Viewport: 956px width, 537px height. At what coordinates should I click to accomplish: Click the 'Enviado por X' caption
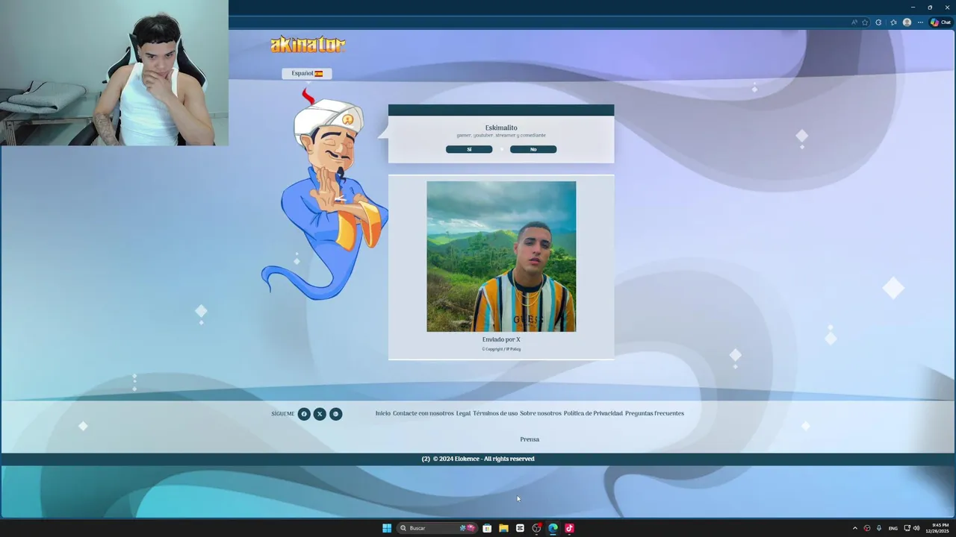pos(501,339)
